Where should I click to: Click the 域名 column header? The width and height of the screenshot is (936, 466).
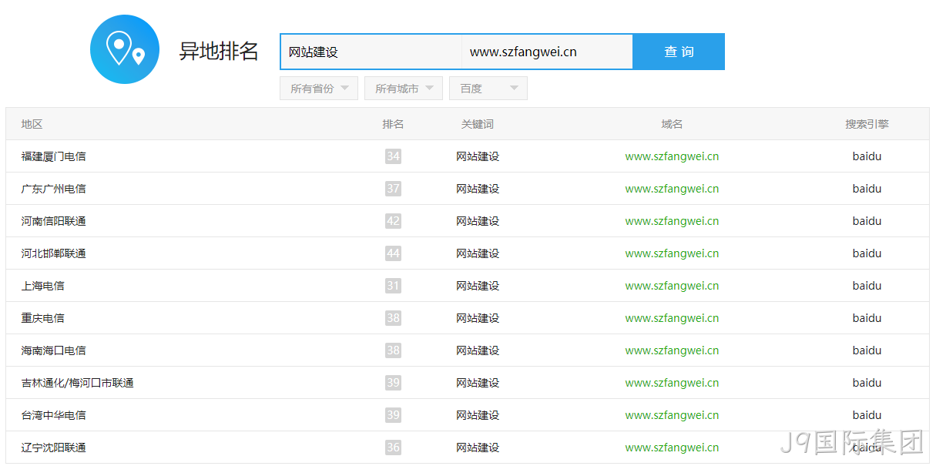[x=672, y=124]
